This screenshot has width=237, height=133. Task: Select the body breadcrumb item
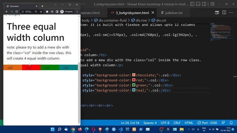[x=86, y=20]
